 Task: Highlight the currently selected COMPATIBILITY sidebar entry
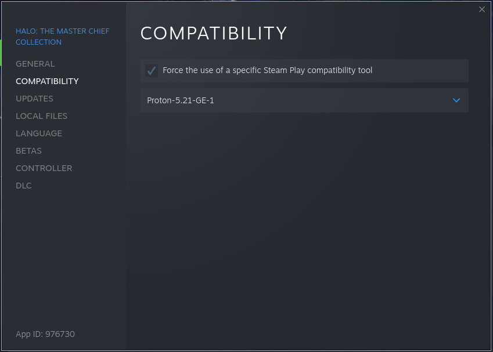click(x=47, y=81)
